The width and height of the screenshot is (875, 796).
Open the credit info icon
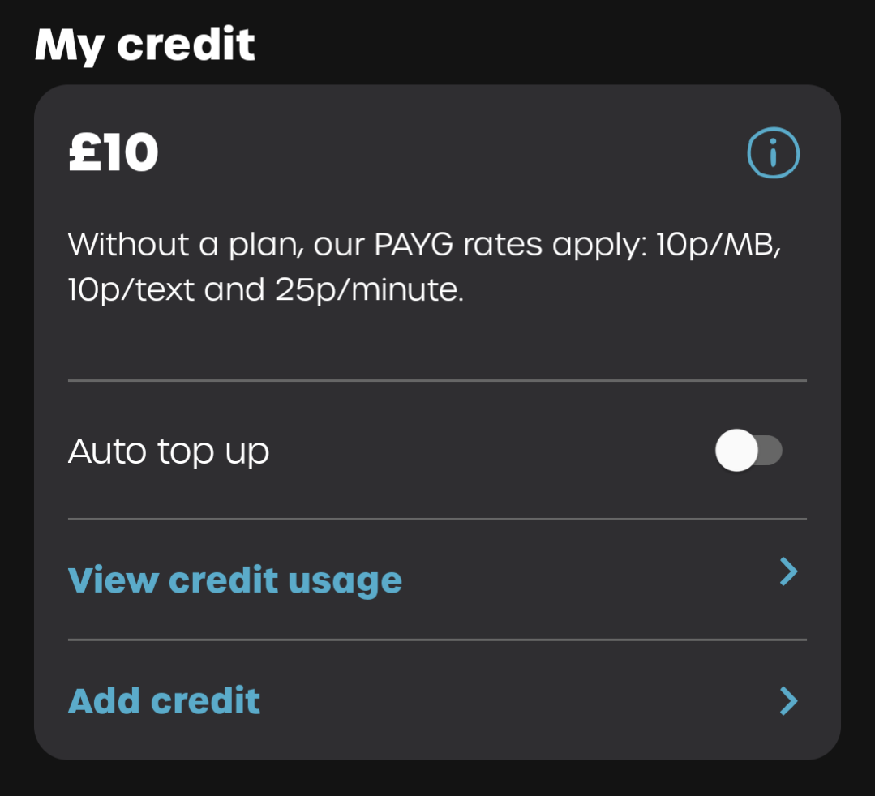point(773,153)
